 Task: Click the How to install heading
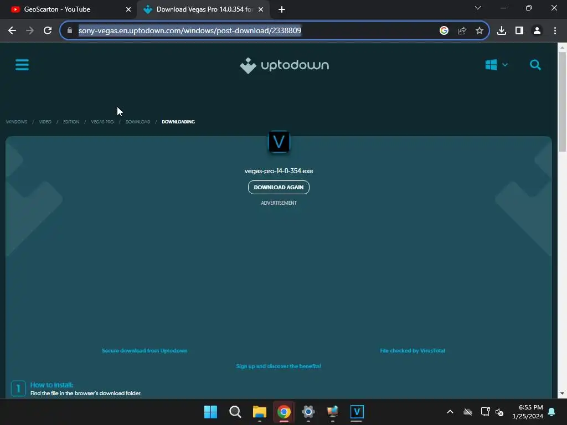(51, 385)
